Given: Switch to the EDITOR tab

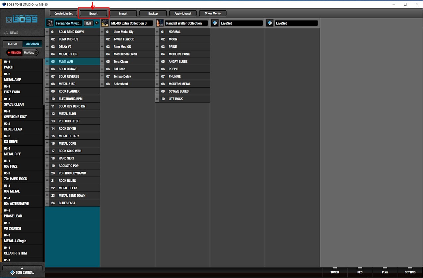Looking at the screenshot, I should click(x=13, y=44).
